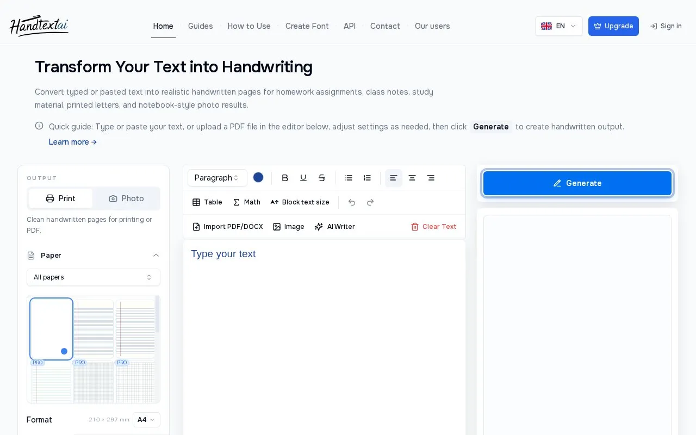The width and height of the screenshot is (696, 435).
Task: Collapse the Paper section
Action: coord(94,256)
